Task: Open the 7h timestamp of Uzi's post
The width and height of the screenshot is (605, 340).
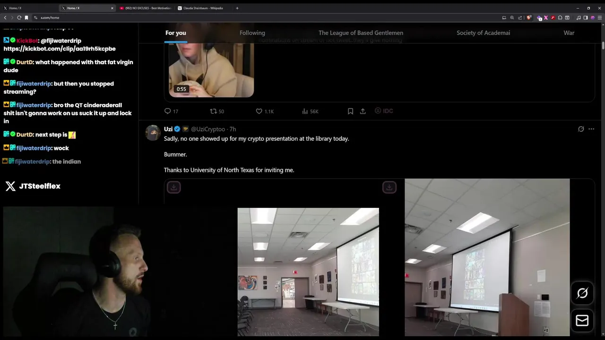Action: [233, 129]
